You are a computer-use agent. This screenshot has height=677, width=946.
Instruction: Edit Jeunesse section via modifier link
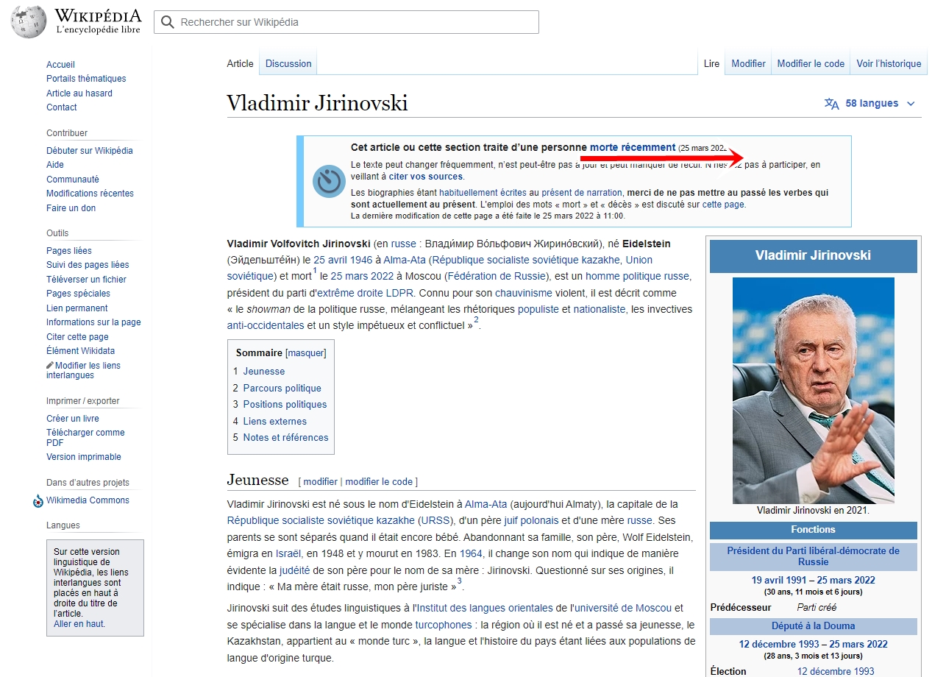click(x=320, y=482)
